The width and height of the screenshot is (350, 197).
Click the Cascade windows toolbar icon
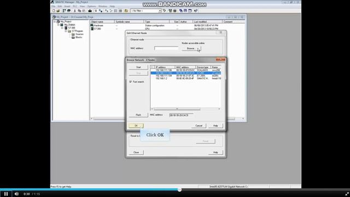coord(181,11)
